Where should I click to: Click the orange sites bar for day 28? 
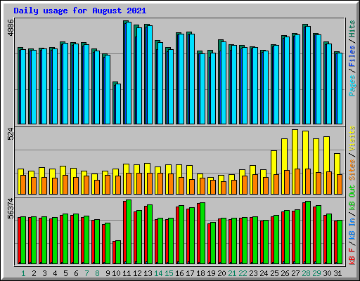(308, 181)
